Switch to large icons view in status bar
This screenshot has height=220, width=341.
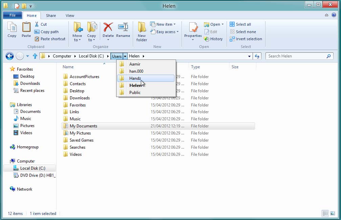333,213
